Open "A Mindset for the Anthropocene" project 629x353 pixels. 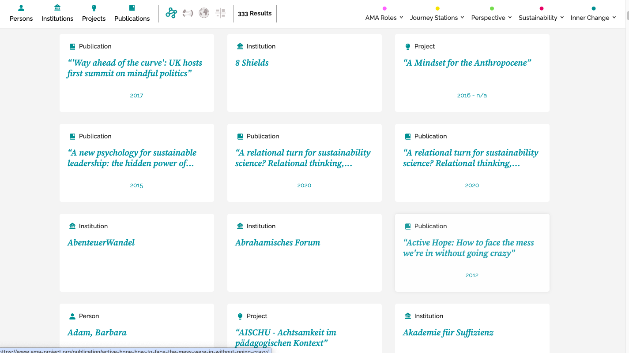467,63
